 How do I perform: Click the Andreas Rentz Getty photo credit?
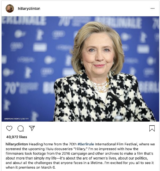tap(17, 119)
